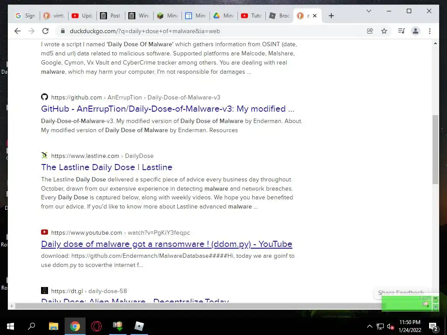Switch to the 'Win' archive tab
The height and width of the screenshot is (335, 447).
[x=139, y=16]
